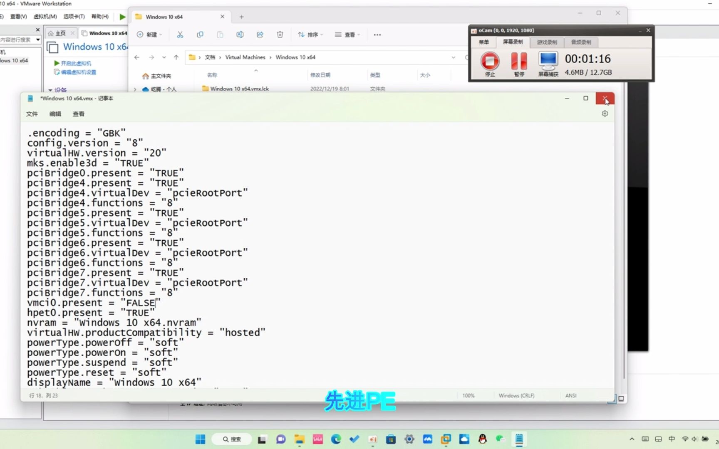Open the 查看 view dropdown in Explorer toolbar
The height and width of the screenshot is (449, 719).
(x=348, y=35)
